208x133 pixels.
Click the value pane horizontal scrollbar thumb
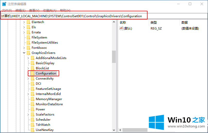135,130
